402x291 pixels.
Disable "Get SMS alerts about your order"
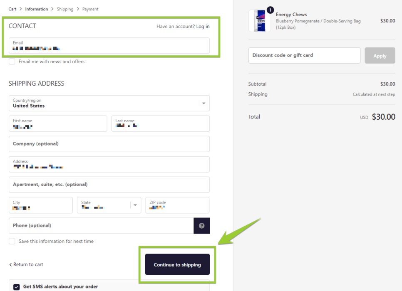pos(17,286)
